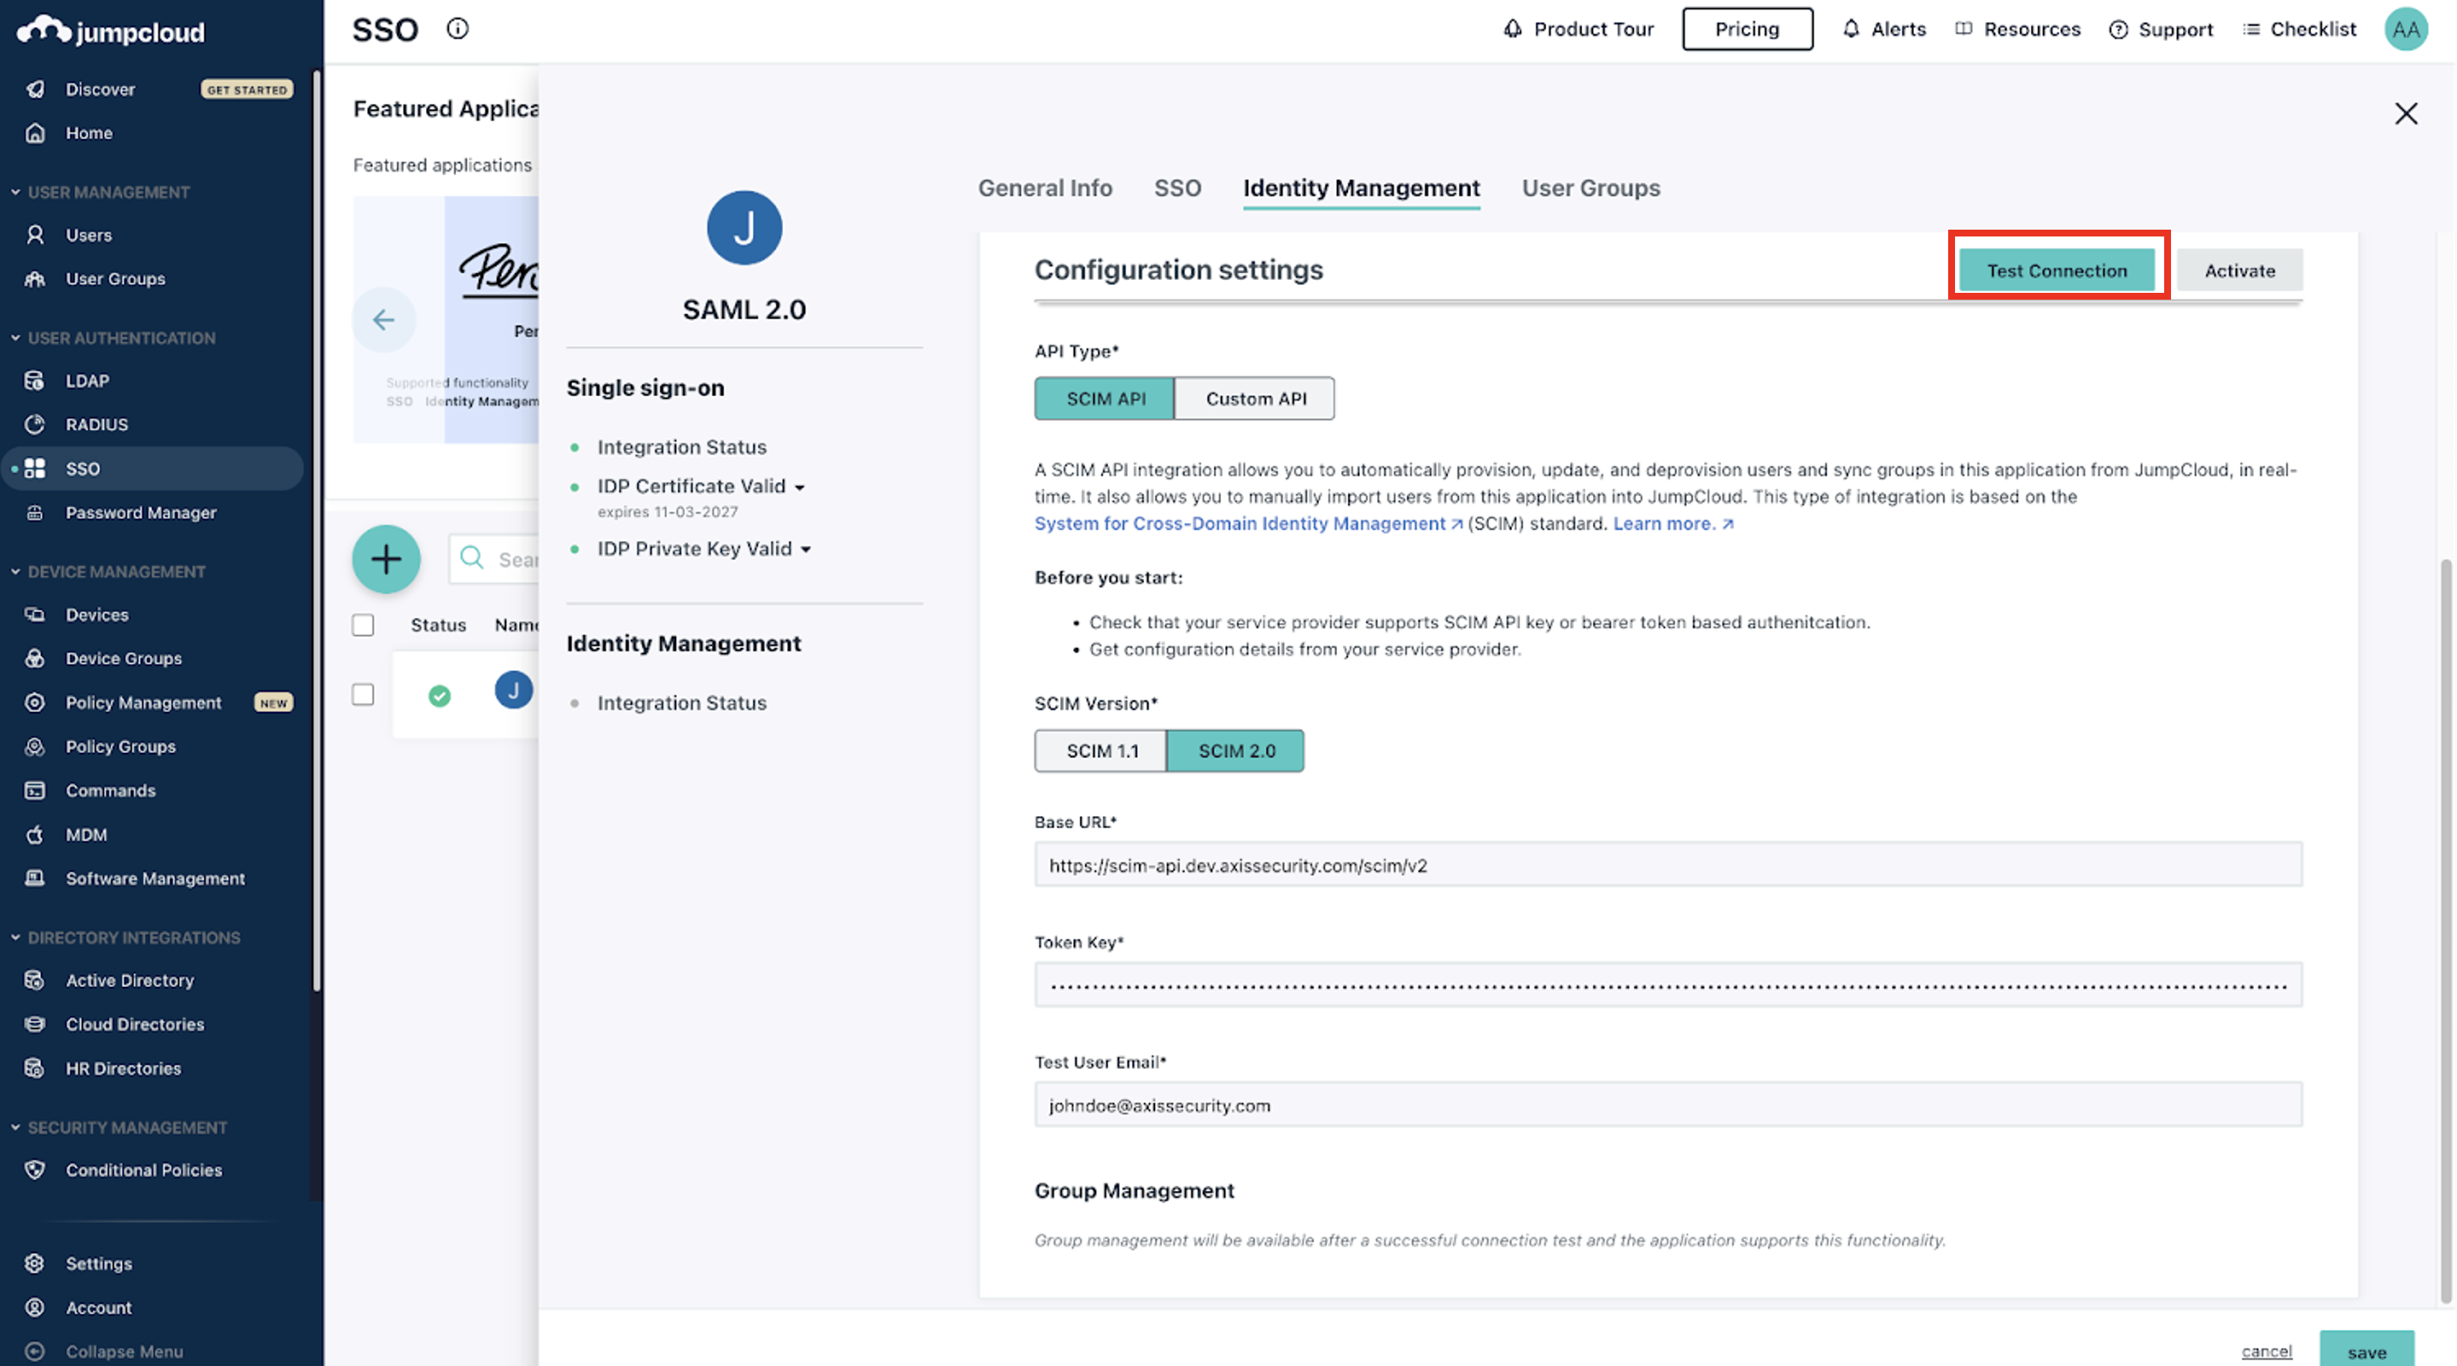Click the Activate button

[x=2239, y=270]
